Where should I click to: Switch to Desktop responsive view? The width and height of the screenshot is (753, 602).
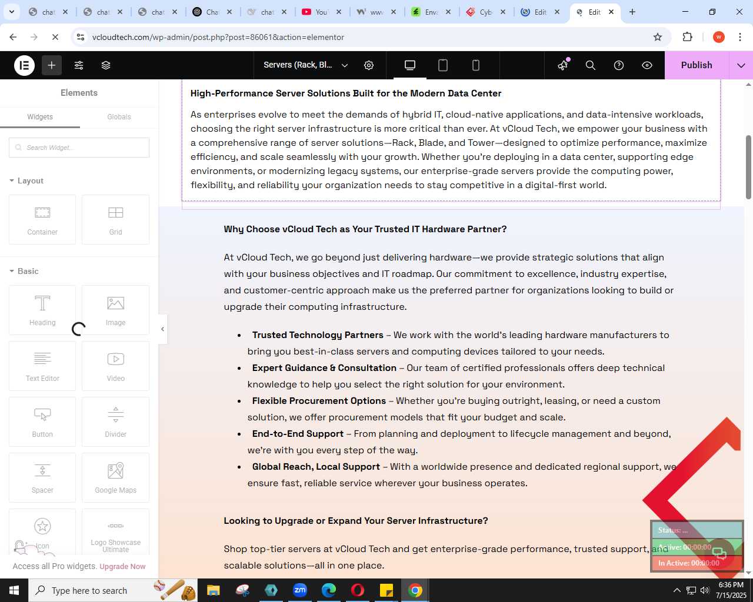point(410,65)
